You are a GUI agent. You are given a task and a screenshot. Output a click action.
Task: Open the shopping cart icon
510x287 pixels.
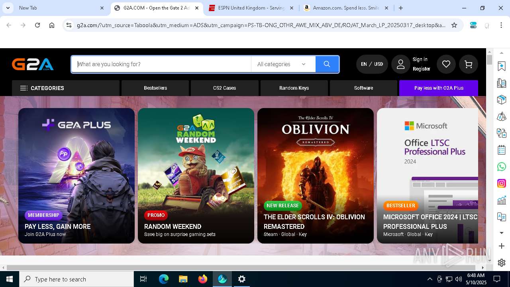click(469, 64)
